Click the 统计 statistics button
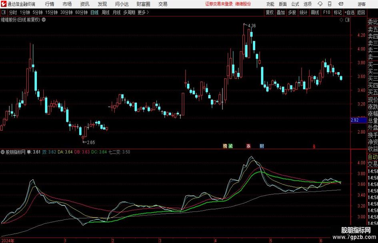Screen dimensions: 378x243 point(304,12)
